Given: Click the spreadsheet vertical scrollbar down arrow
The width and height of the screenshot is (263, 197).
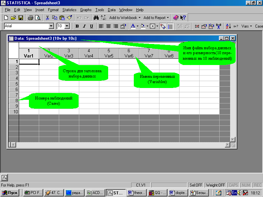Looking at the screenshot, I should tap(233, 139).
